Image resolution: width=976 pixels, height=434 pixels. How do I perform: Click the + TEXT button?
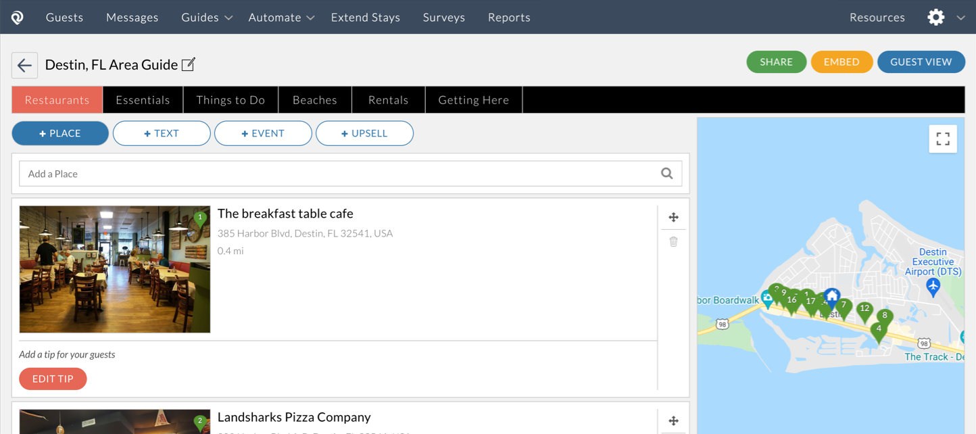pos(162,133)
